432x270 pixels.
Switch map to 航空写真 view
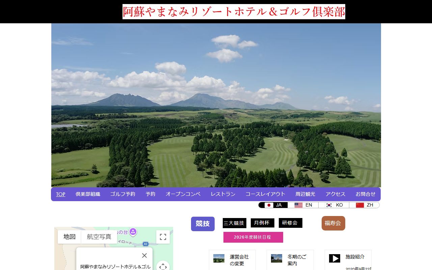click(99, 237)
